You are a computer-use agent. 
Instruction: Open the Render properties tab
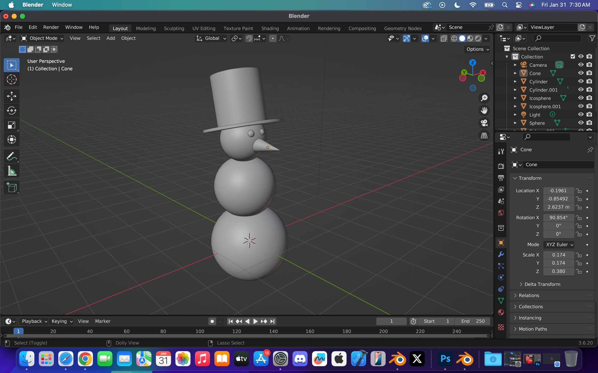501,166
